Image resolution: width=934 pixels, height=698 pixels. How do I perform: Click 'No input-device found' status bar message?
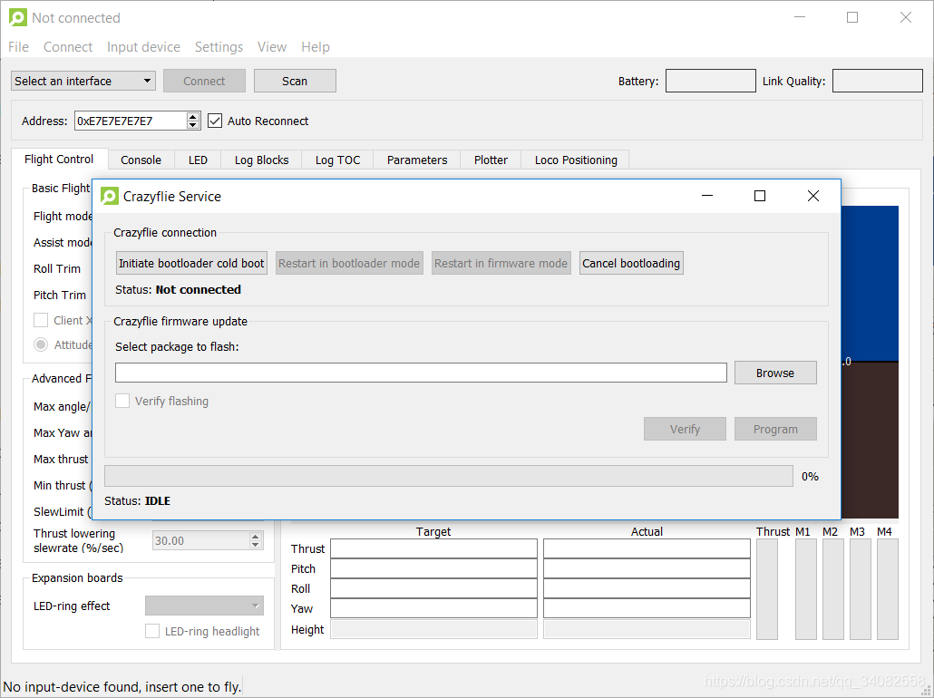(x=122, y=687)
